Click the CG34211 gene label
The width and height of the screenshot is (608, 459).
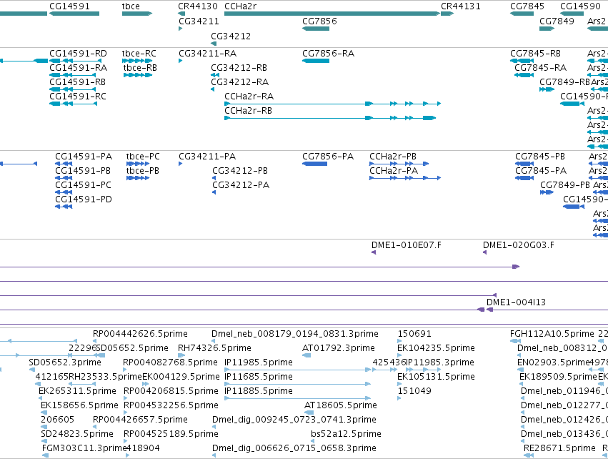point(199,21)
